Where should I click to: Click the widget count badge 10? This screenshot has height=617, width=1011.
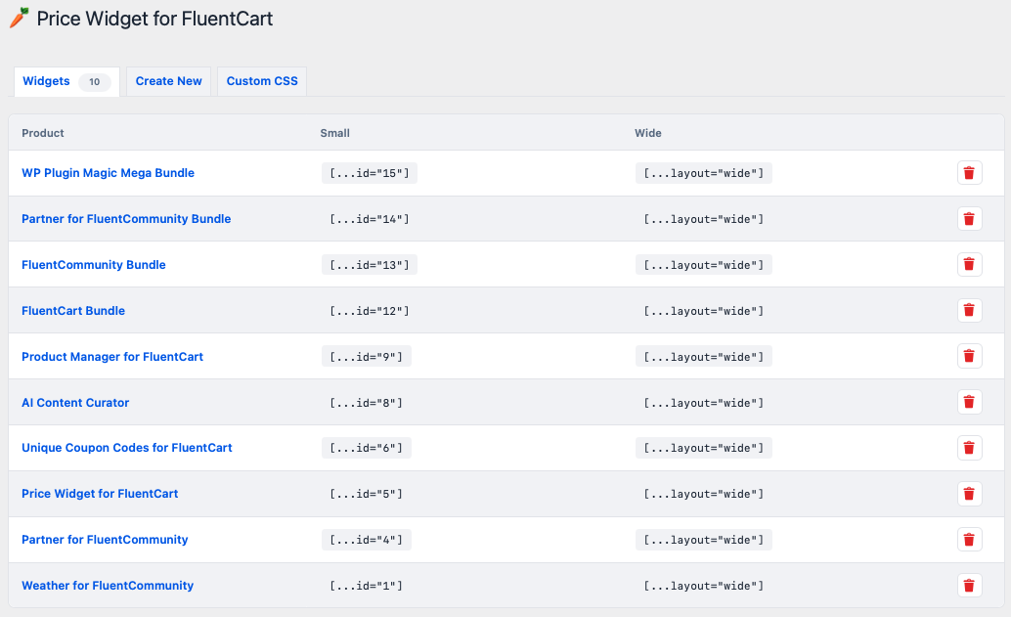pyautogui.click(x=94, y=82)
